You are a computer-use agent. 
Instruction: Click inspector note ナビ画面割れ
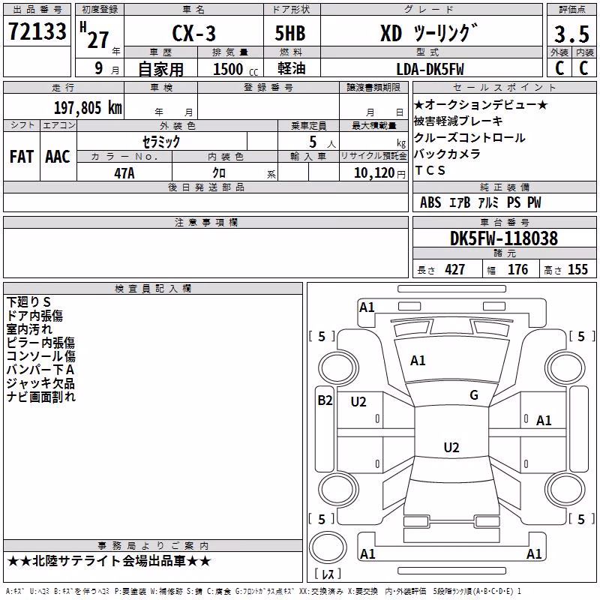coord(41,397)
